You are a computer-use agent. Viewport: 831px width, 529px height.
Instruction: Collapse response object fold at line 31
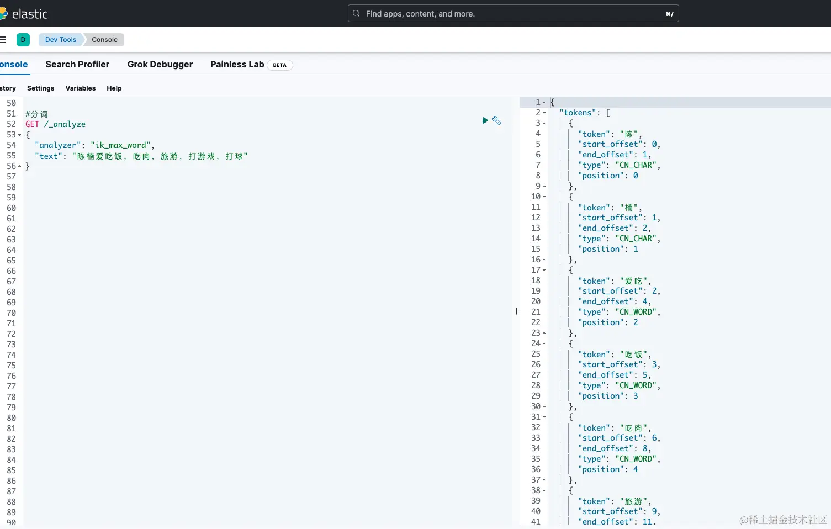[x=544, y=417]
